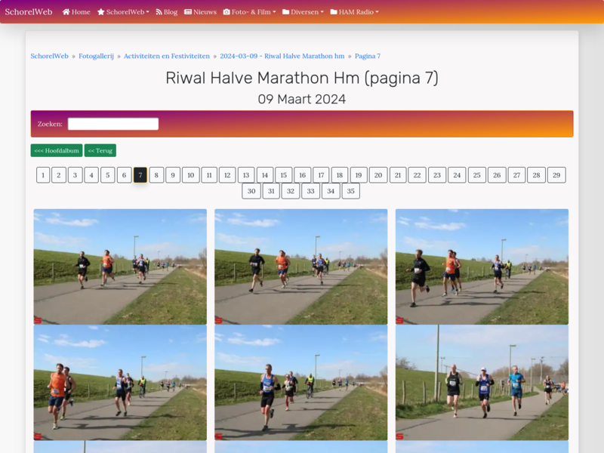The width and height of the screenshot is (604, 453).
Task: Go to gallery page 10
Action: pyautogui.click(x=191, y=175)
